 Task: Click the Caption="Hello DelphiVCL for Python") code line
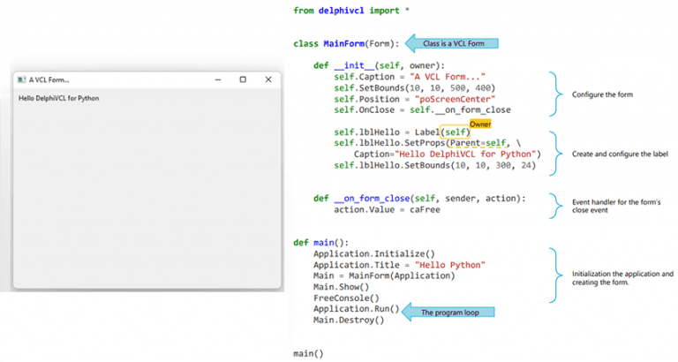(448, 155)
